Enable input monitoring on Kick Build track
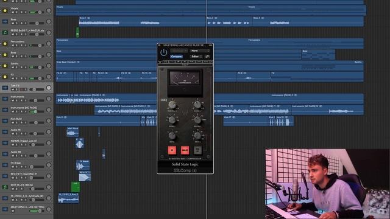Viewport: 390px width, 219px height. click(x=25, y=122)
